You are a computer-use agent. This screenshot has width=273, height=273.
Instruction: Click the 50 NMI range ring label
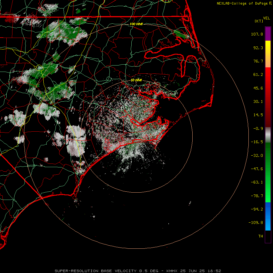click(x=136, y=80)
